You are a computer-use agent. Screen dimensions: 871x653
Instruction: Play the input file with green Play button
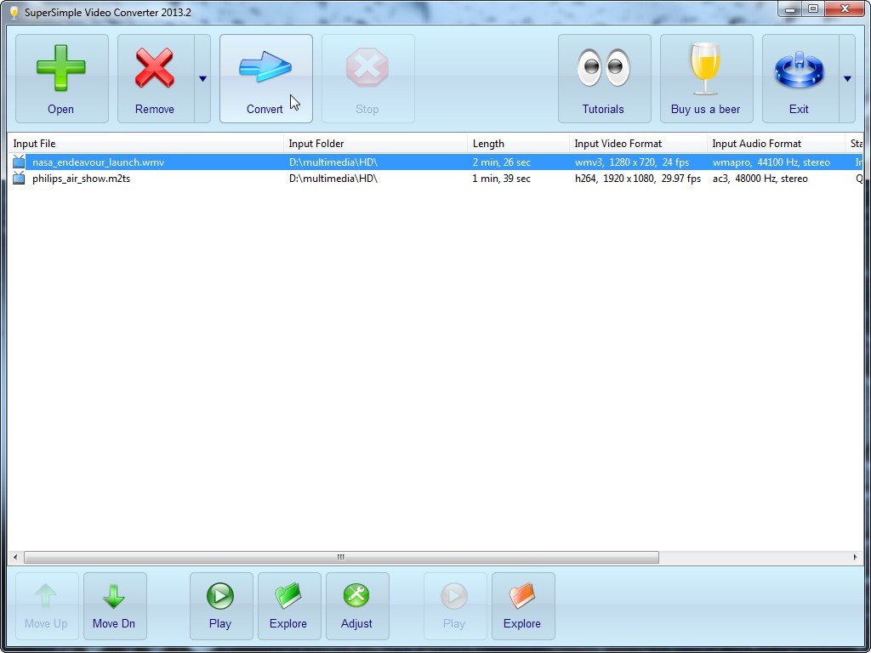coord(221,605)
